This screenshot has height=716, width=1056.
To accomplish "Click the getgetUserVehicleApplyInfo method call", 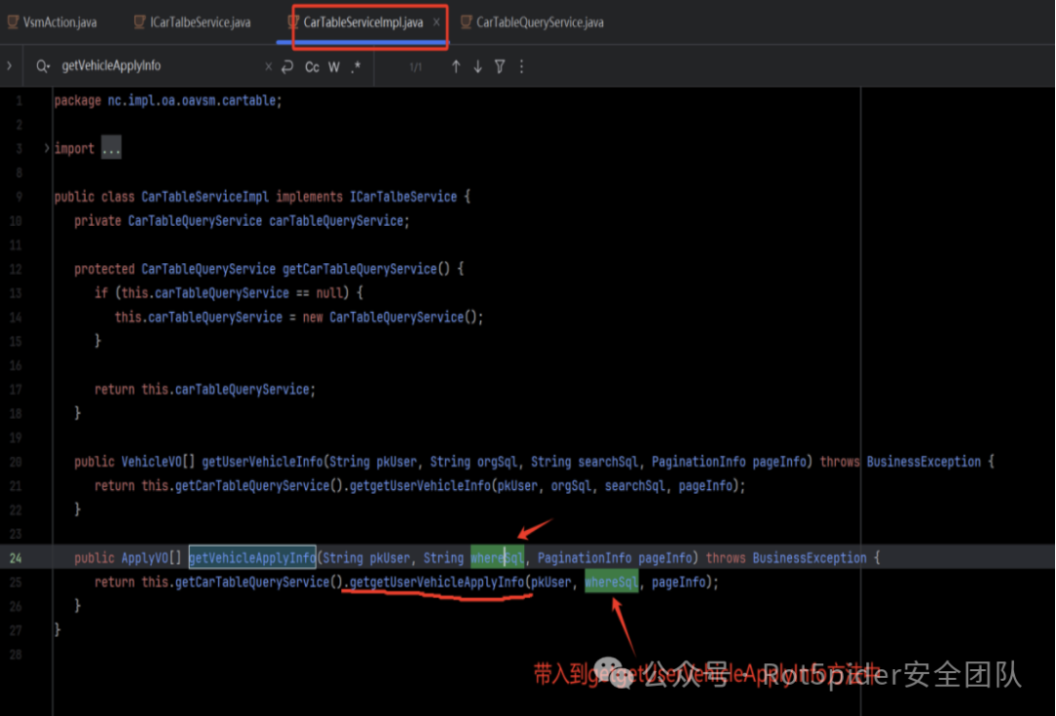I will click(x=436, y=582).
